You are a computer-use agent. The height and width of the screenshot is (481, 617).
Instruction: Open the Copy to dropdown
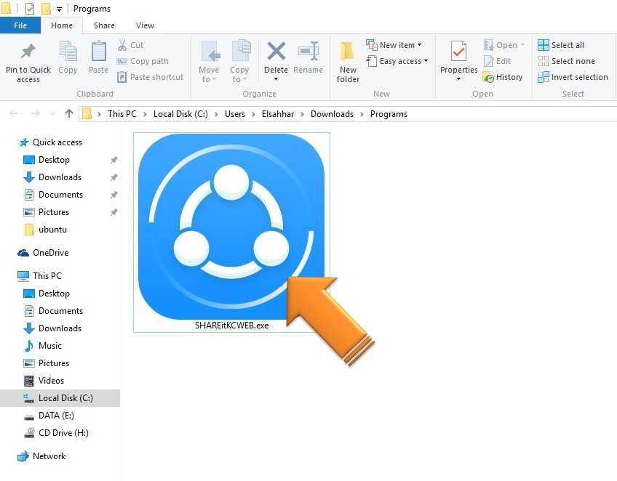tap(239, 62)
